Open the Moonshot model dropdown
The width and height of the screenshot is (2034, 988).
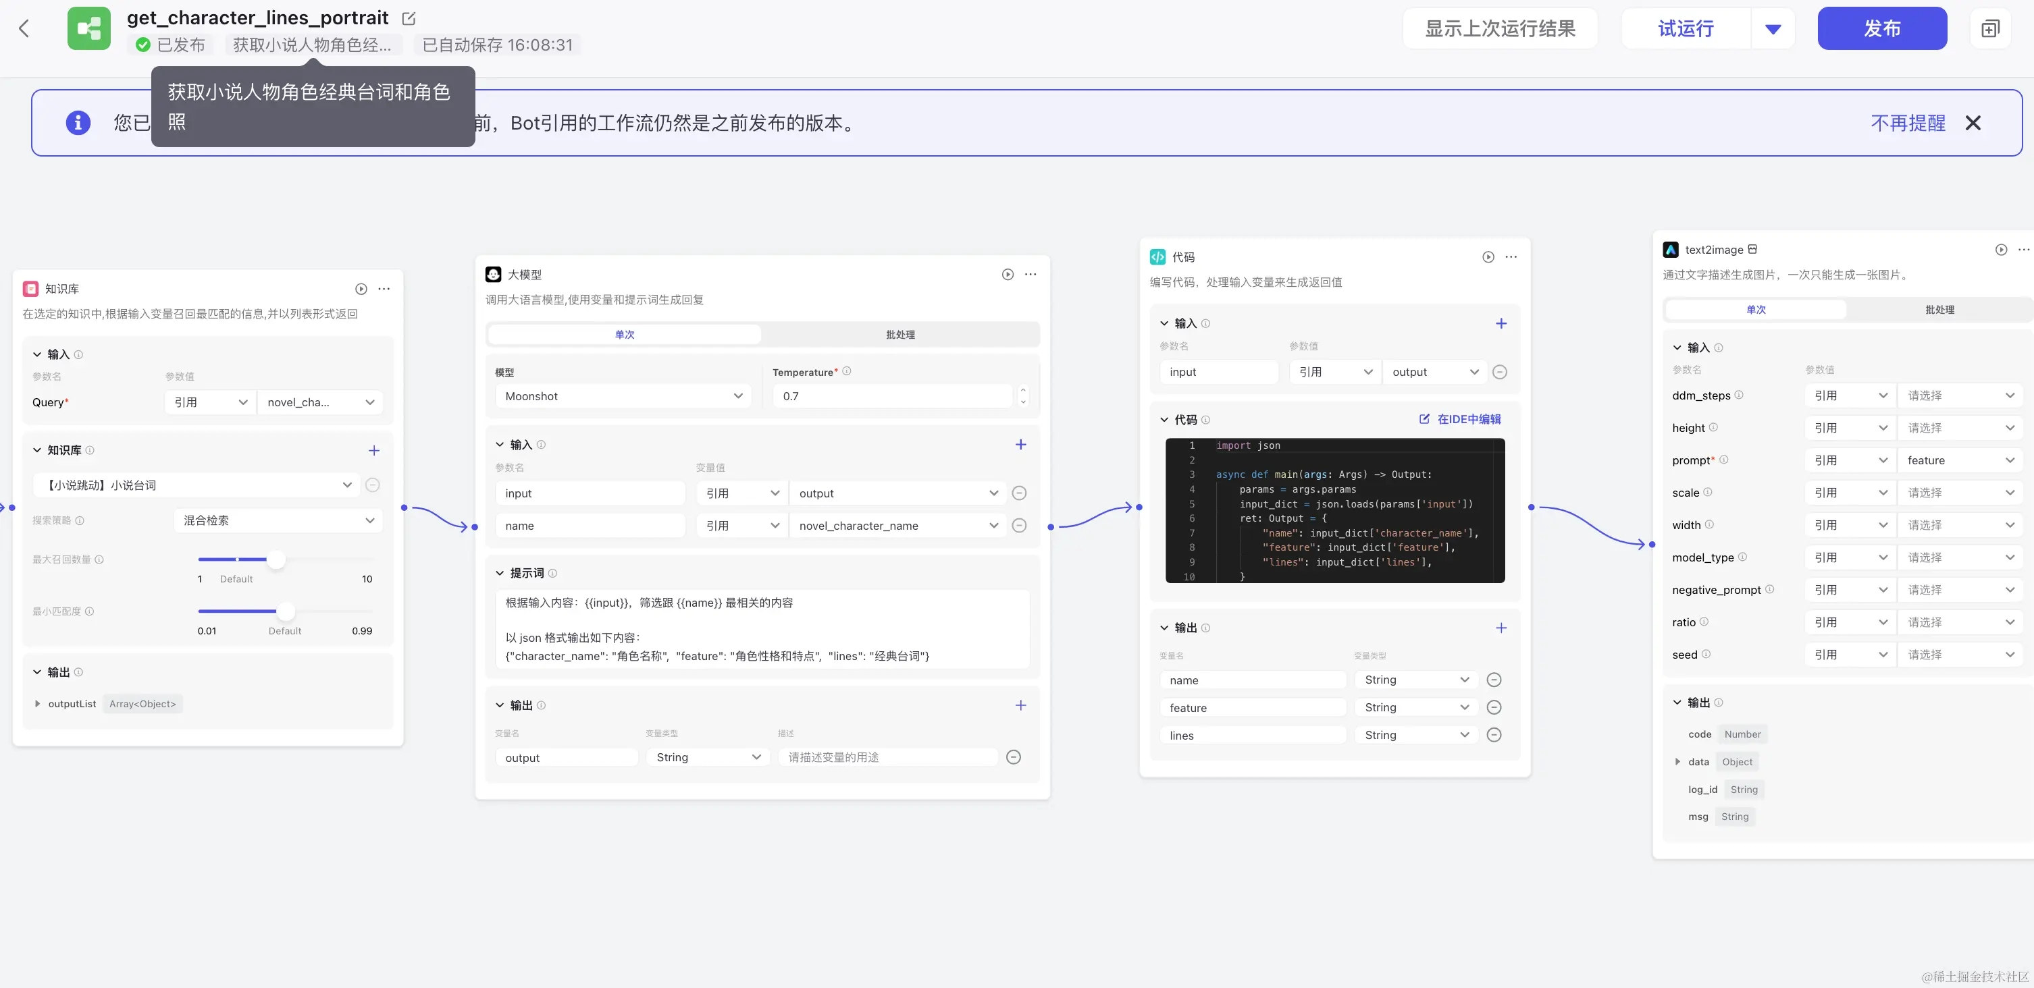[x=623, y=396]
